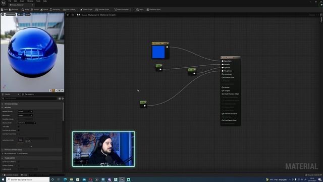The height and width of the screenshot is (182, 323).
Task: Select the blue color constant node swatch
Action: point(158,52)
